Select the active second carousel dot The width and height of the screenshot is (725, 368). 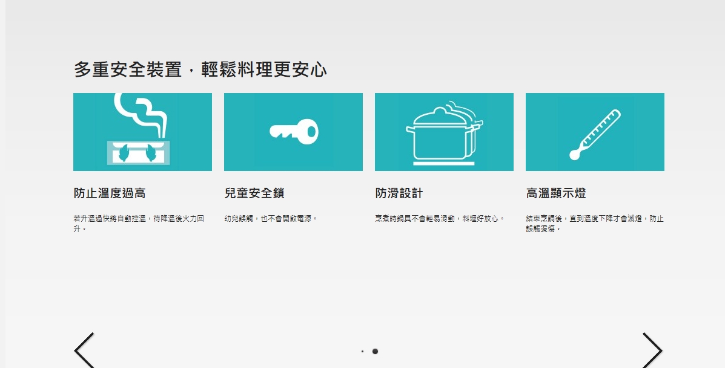[x=375, y=352]
